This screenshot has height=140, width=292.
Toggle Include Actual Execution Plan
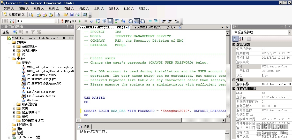pos(117,21)
